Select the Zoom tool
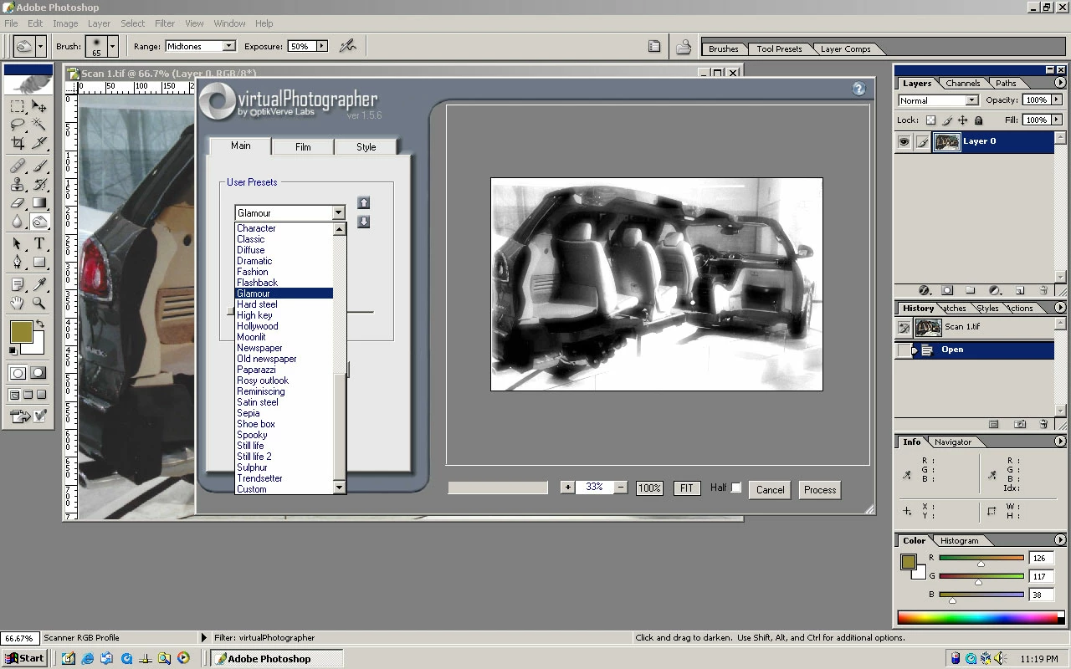This screenshot has width=1071, height=669. coord(38,304)
